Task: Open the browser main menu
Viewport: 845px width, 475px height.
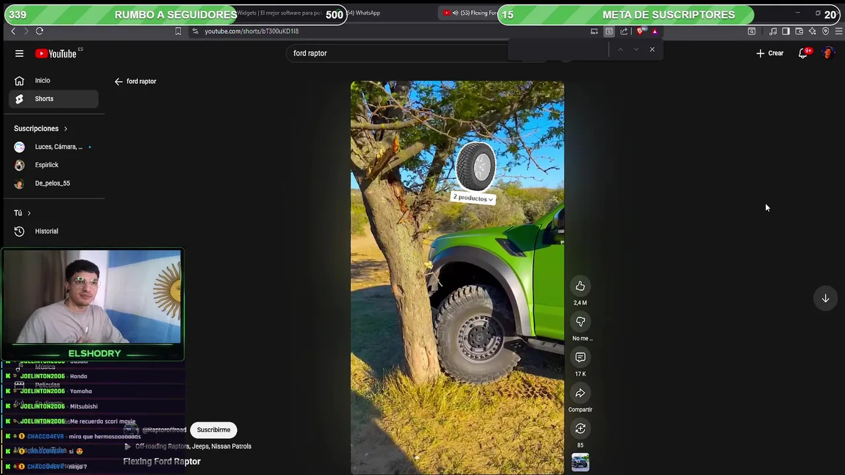Action: pyautogui.click(x=839, y=31)
